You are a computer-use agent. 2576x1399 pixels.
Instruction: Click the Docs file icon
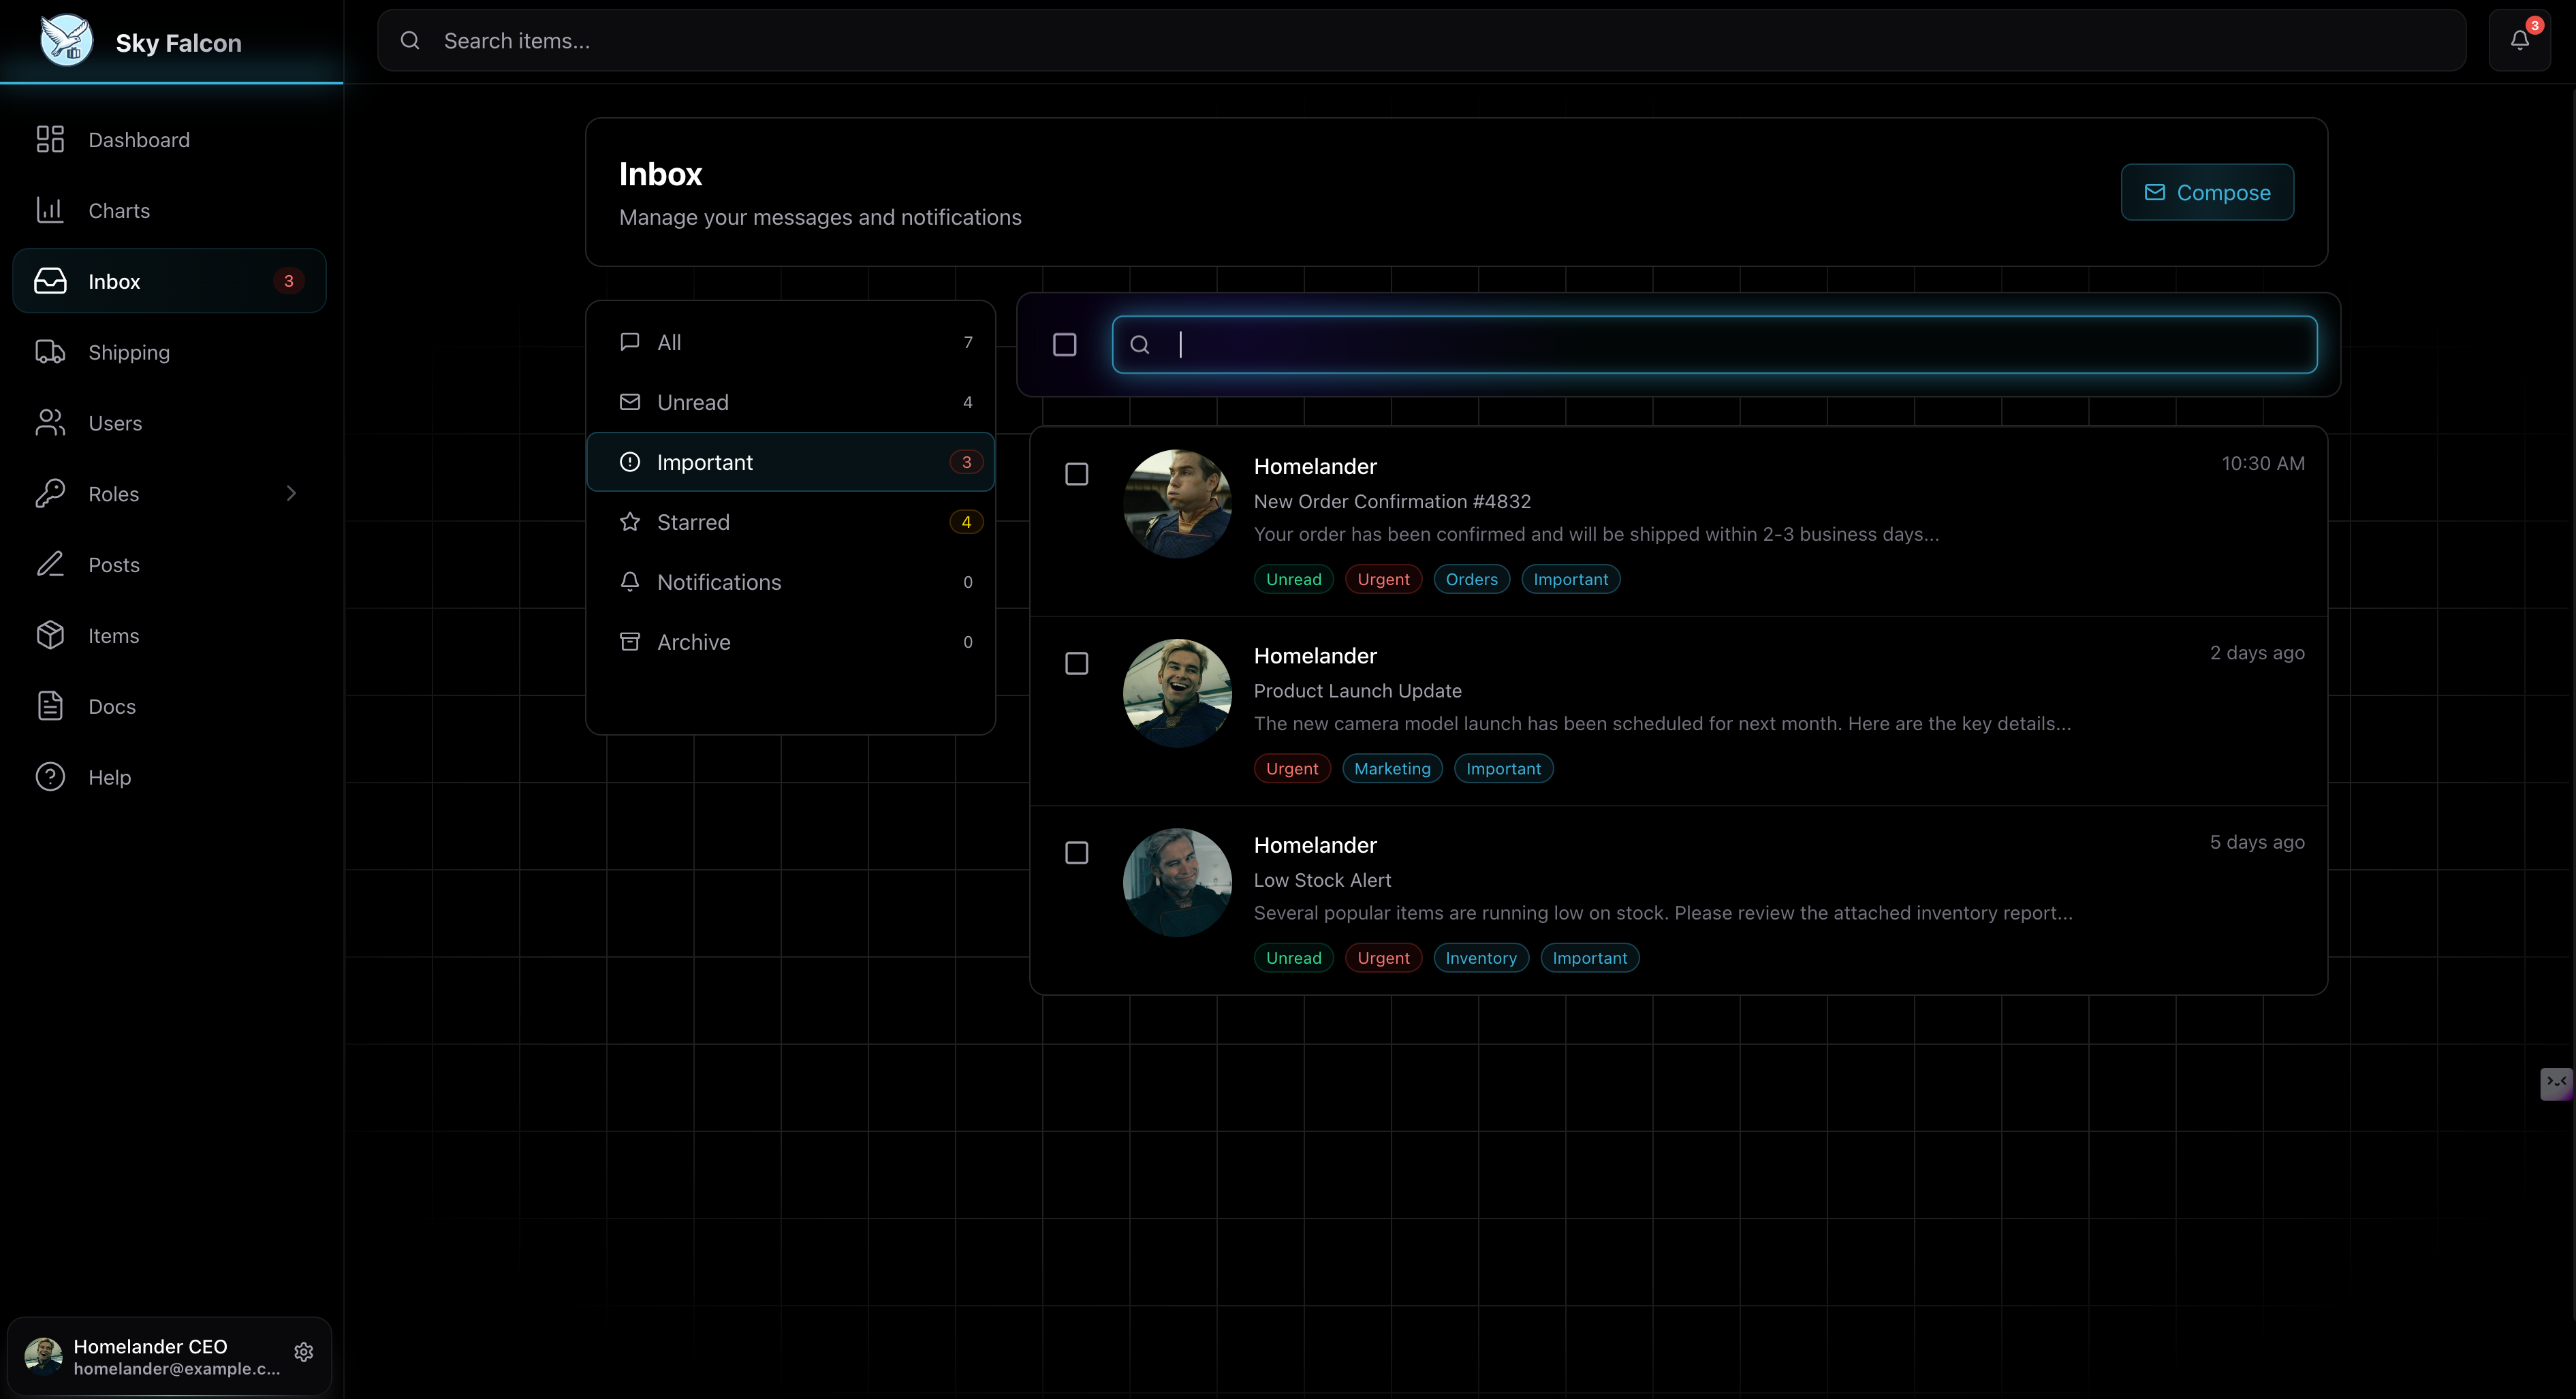pyautogui.click(x=50, y=706)
